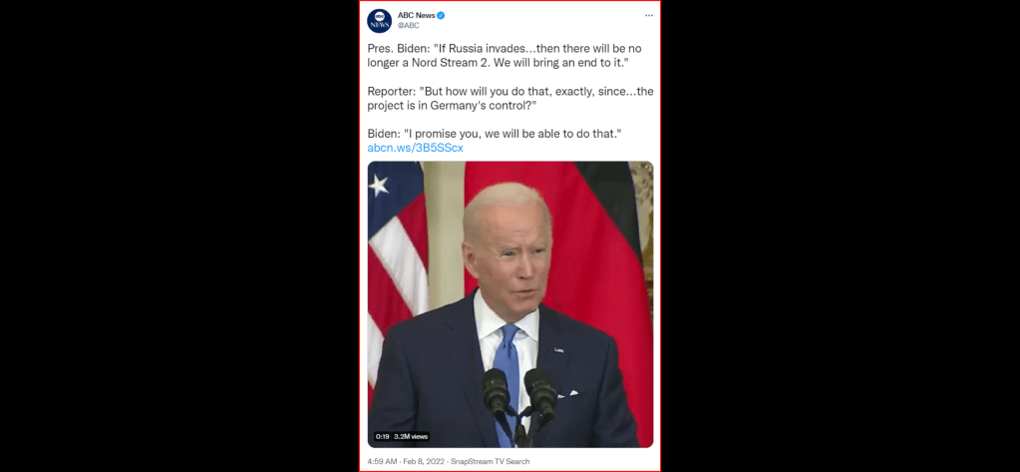Open the ABC News profile avatar
1020x472 pixels.
point(379,21)
